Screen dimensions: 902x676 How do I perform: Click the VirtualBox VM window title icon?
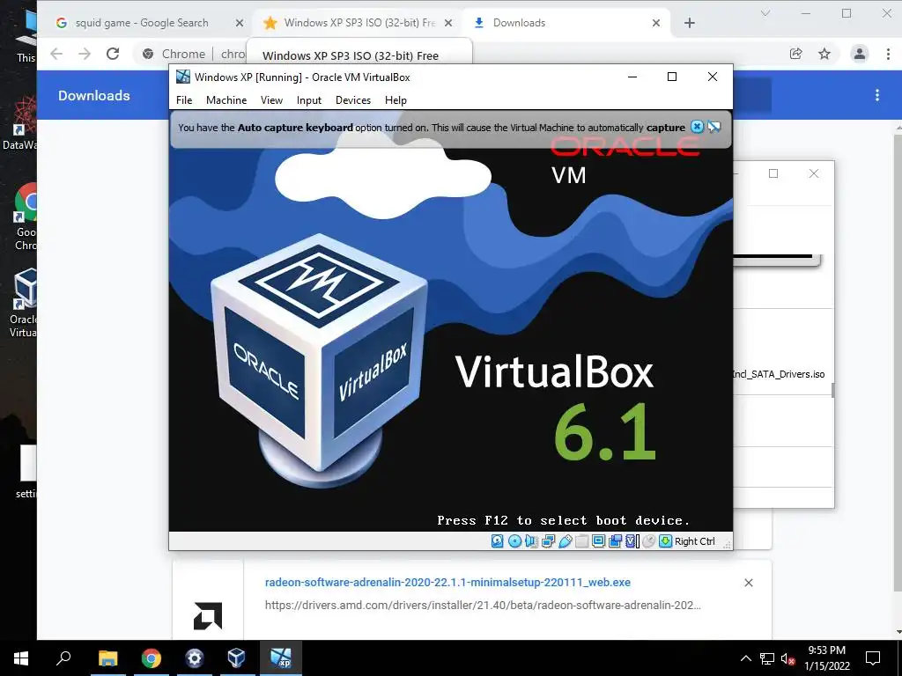[x=183, y=77]
